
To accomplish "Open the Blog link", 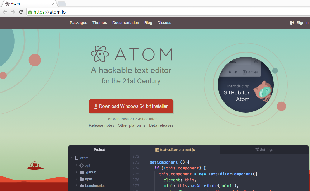I will pyautogui.click(x=148, y=23).
